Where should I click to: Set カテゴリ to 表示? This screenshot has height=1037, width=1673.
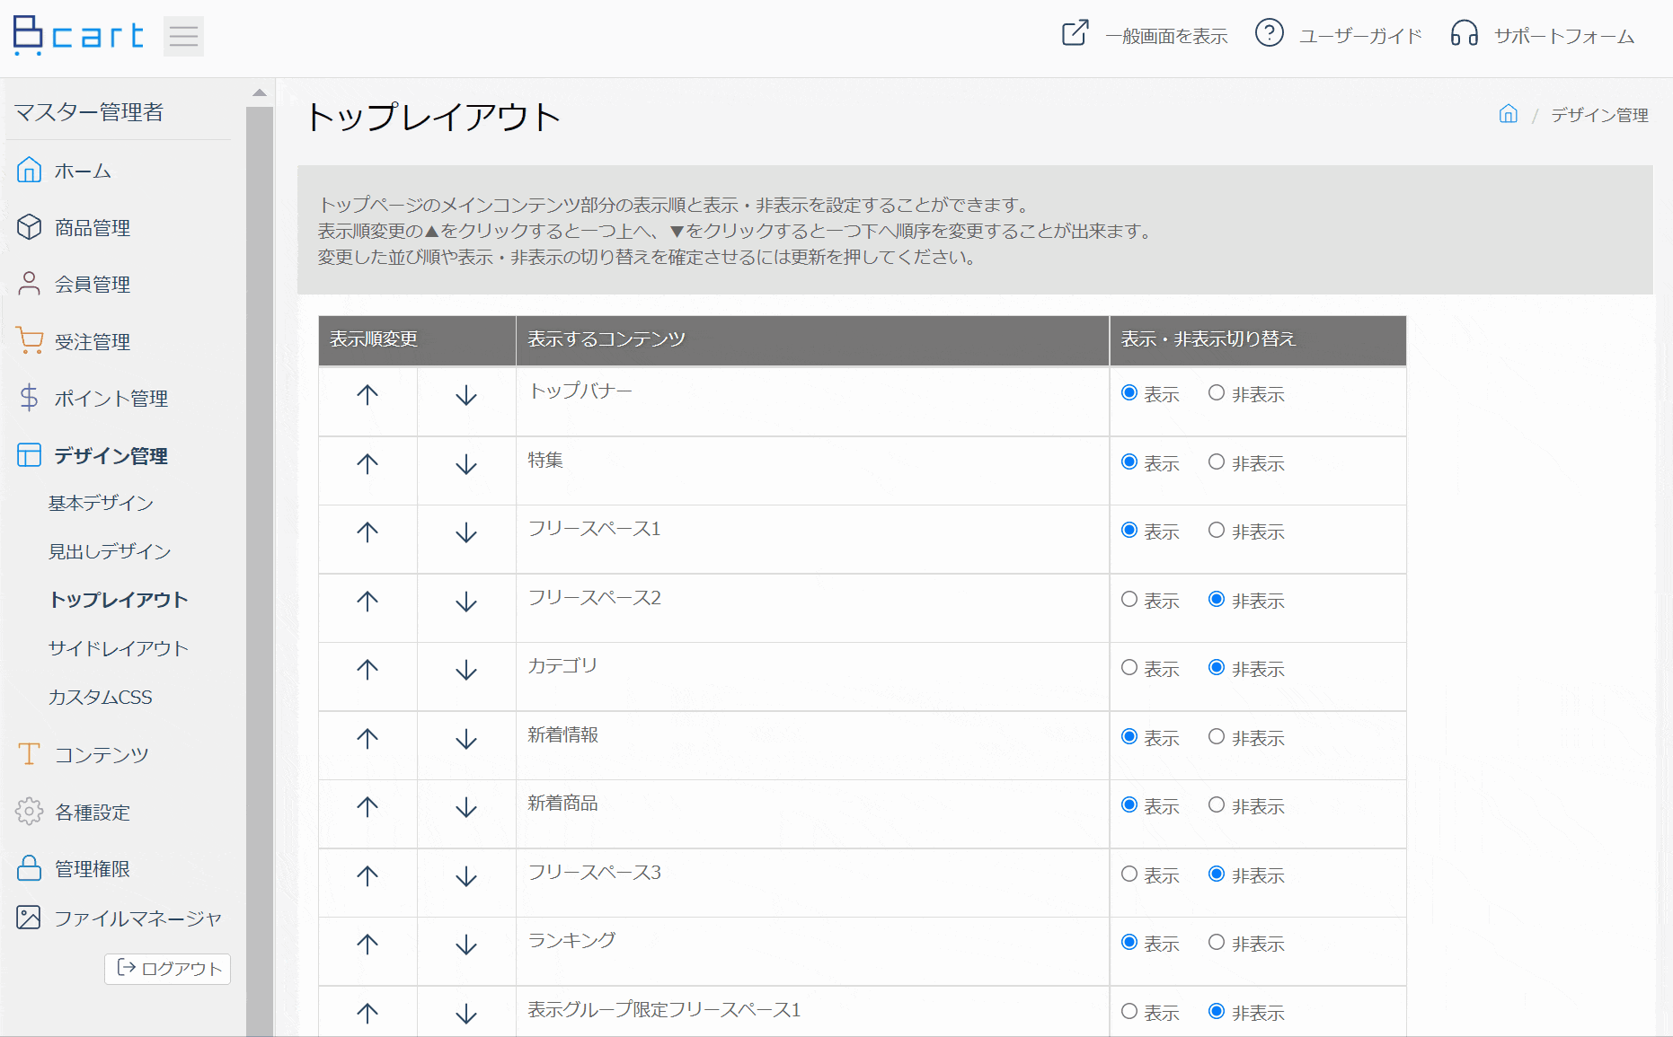coord(1129,668)
